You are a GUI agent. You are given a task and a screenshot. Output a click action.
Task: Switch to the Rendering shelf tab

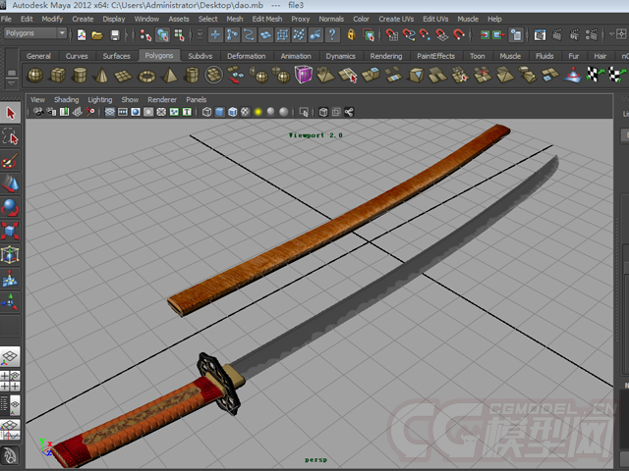pos(385,56)
